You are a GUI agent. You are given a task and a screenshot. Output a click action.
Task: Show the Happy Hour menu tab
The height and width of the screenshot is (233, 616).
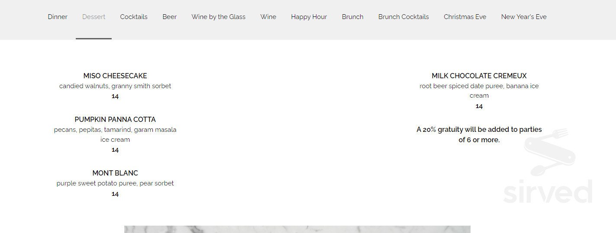pos(309,17)
